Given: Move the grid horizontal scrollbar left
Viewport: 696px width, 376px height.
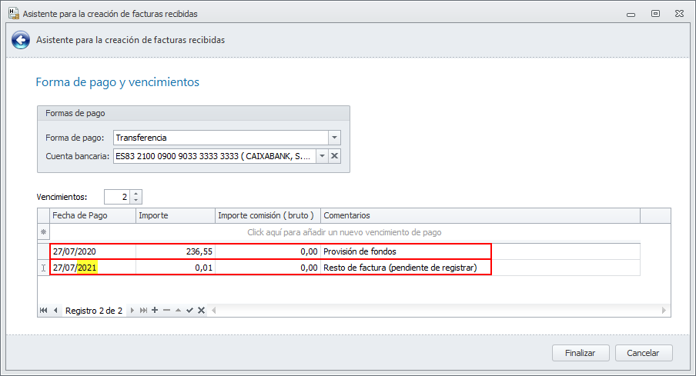Looking at the screenshot, I should click(214, 311).
